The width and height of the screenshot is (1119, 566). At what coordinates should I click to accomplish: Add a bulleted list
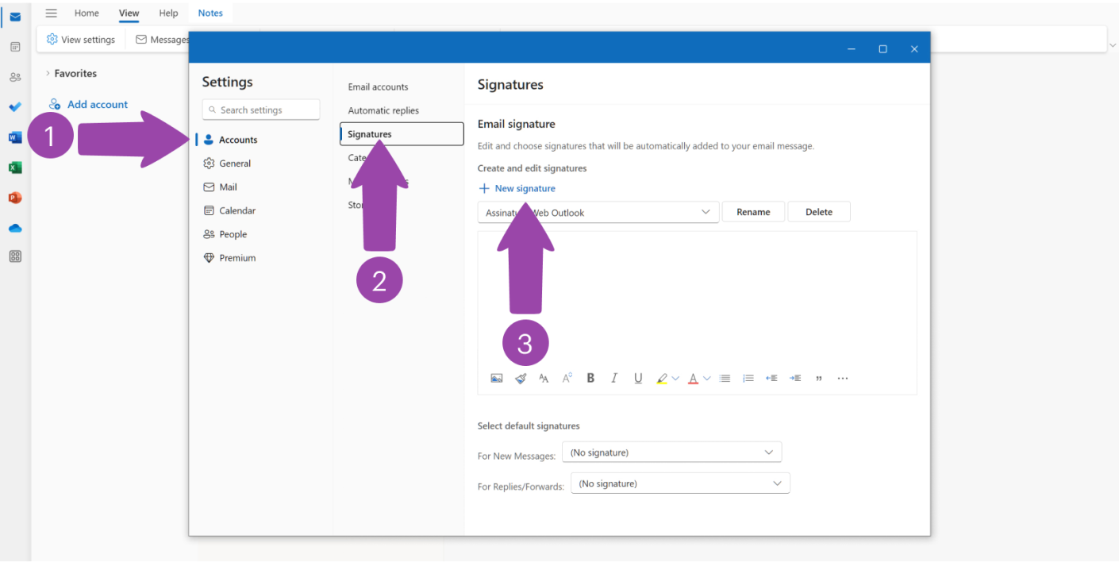click(725, 378)
